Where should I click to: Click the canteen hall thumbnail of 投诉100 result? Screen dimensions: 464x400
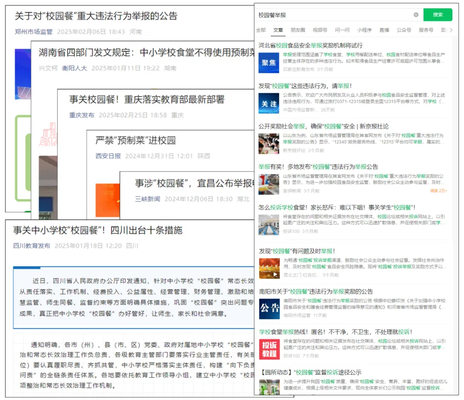pyautogui.click(x=269, y=225)
